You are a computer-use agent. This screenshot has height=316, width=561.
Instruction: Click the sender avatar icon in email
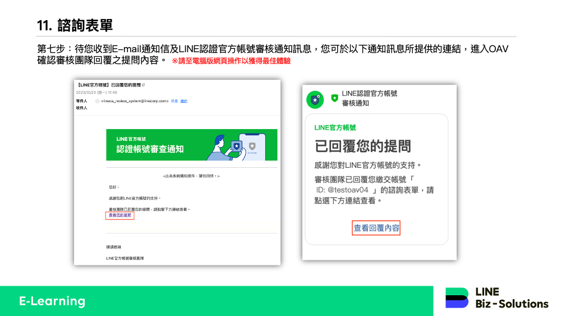tap(96, 101)
